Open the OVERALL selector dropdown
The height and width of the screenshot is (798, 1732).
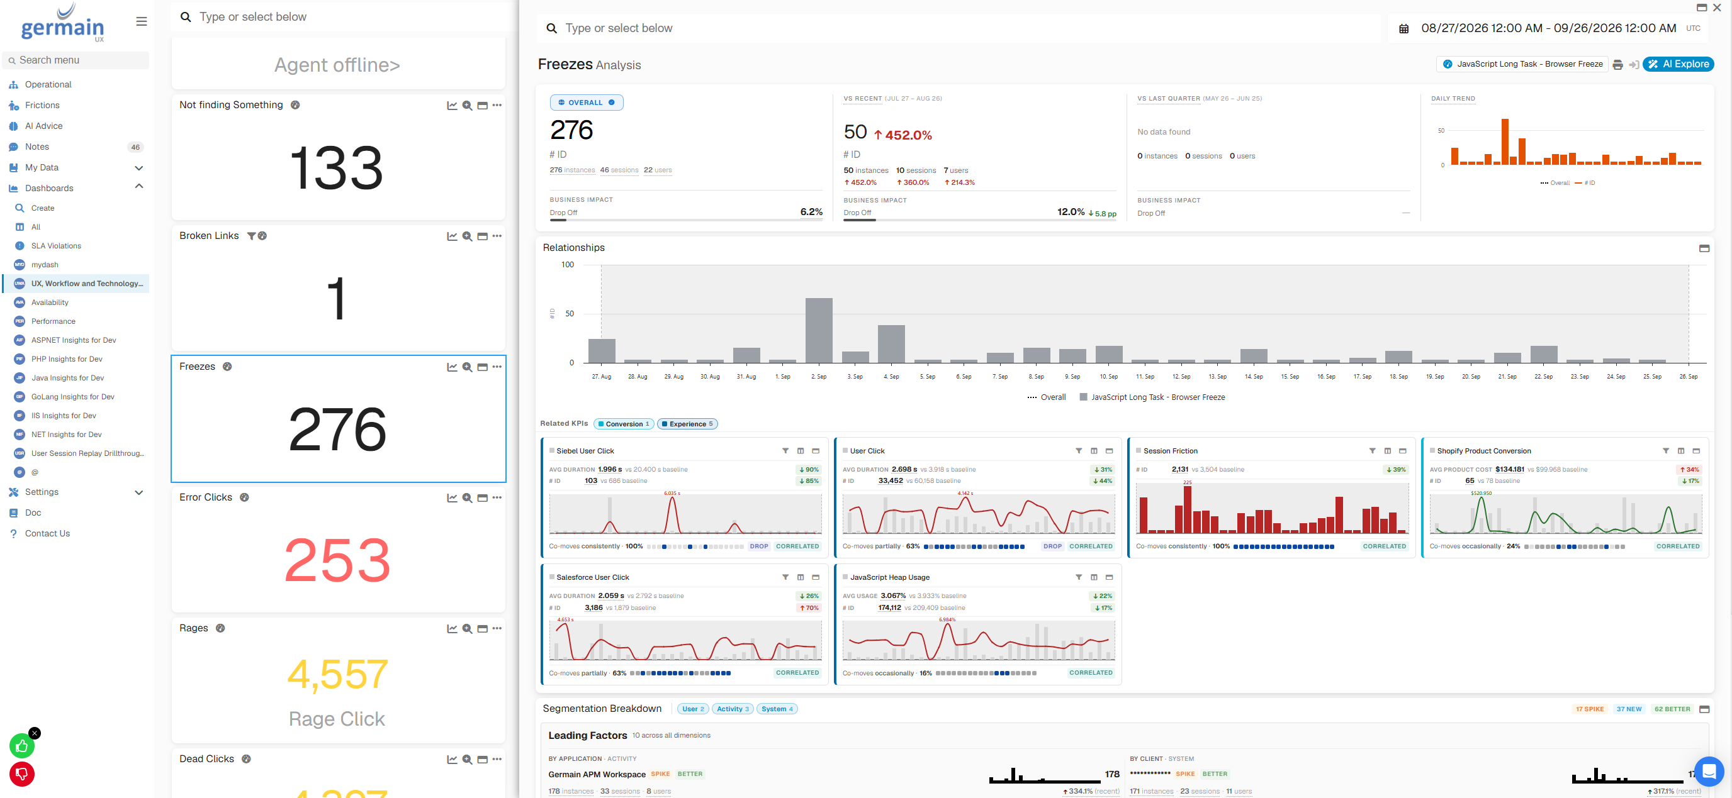pos(587,103)
